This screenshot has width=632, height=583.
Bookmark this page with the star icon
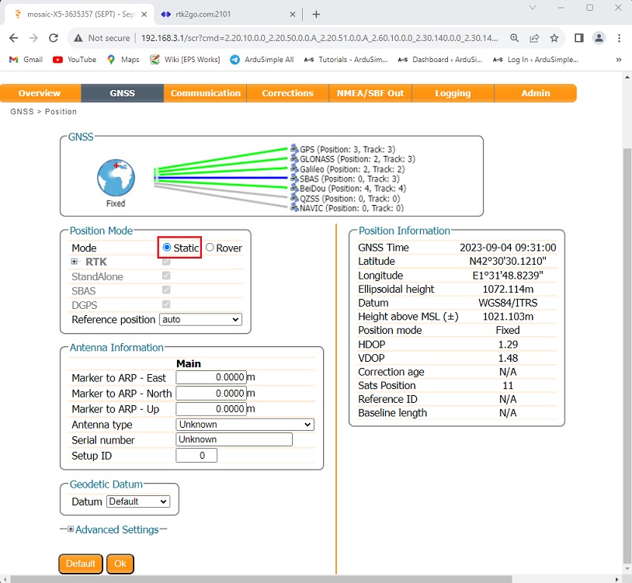click(x=554, y=38)
